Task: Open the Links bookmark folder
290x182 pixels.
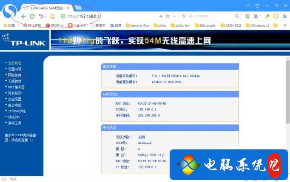Action: pyautogui.click(x=160, y=25)
